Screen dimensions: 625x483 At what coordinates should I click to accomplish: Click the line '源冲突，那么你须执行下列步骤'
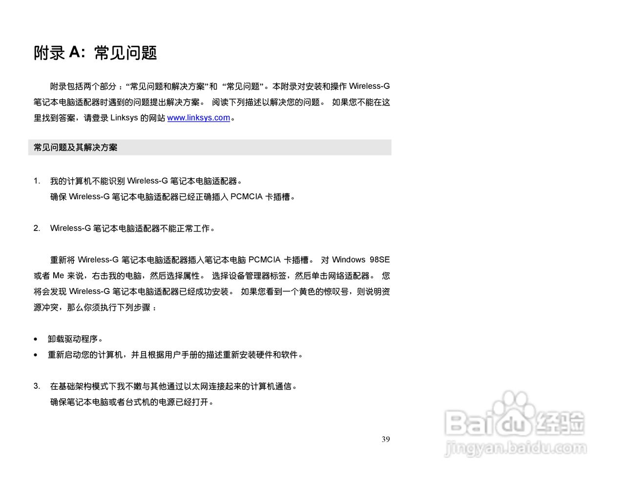95,307
